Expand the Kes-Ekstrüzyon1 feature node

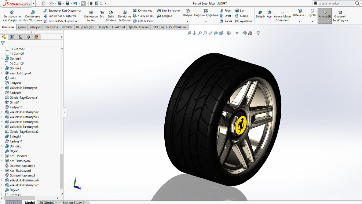[2, 73]
